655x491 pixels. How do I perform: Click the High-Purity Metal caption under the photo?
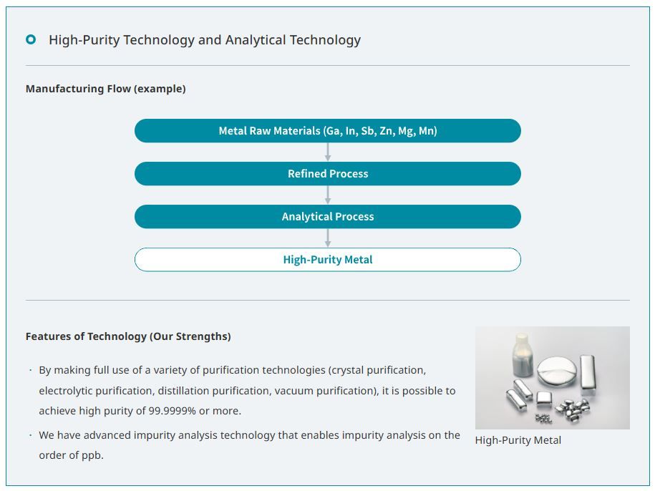pos(518,440)
